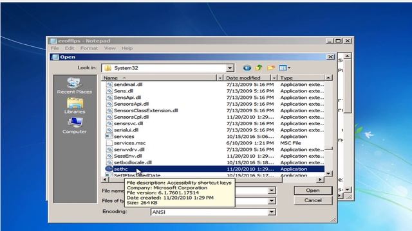The height and width of the screenshot is (231, 412).
Task: Open the Date modified column filter dropdown
Action: (274, 78)
